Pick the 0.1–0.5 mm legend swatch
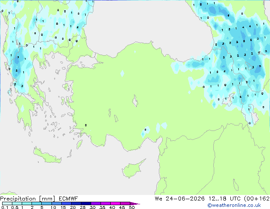This screenshot has width=270, height=209. coord(7,203)
